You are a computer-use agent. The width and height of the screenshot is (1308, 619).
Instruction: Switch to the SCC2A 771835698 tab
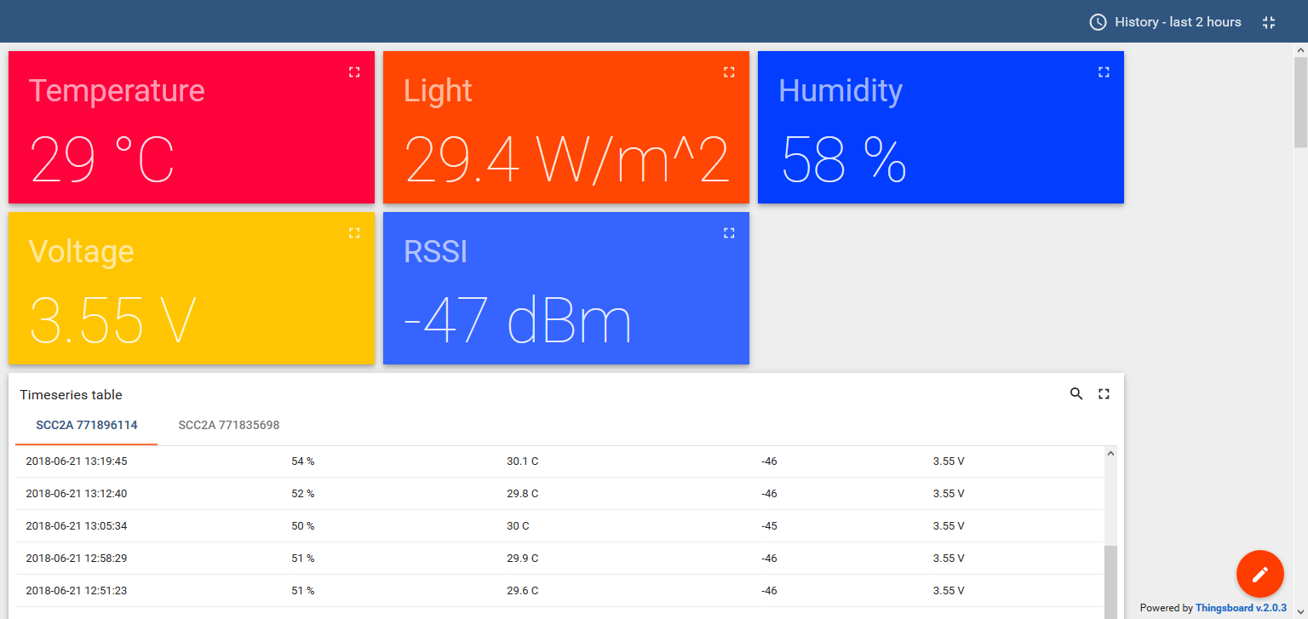click(228, 424)
